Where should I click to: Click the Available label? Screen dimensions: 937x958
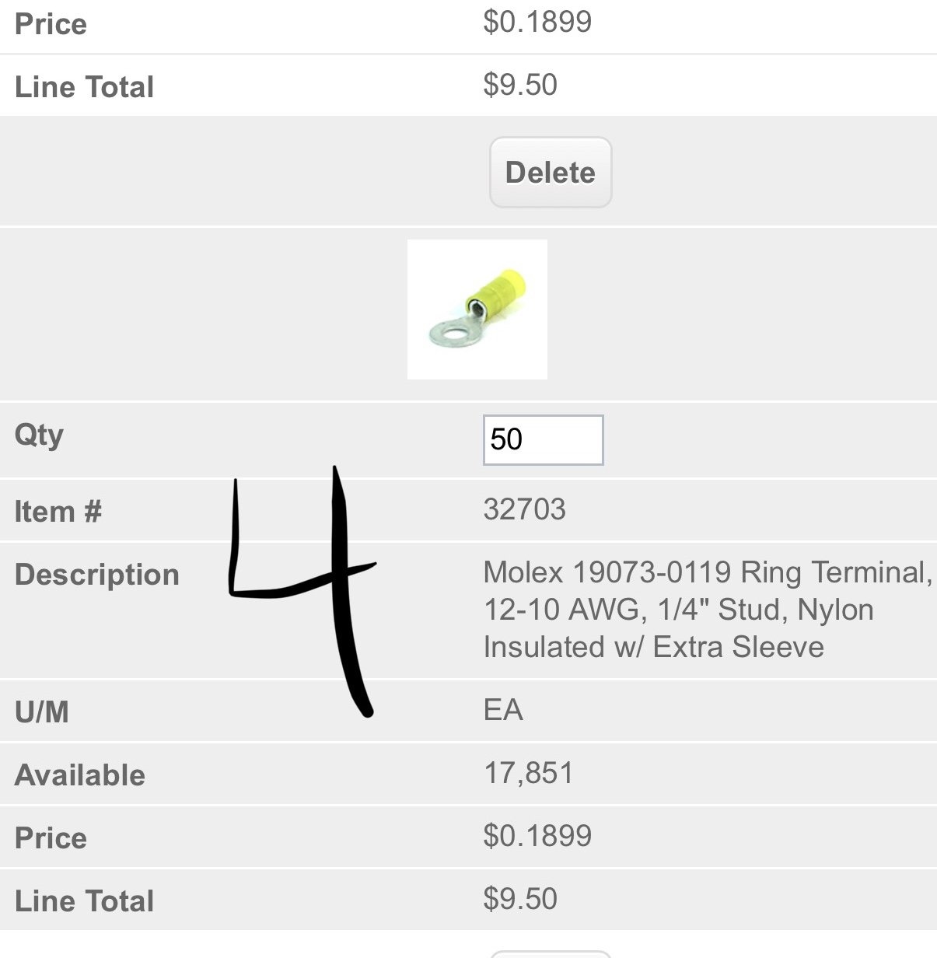[80, 775]
